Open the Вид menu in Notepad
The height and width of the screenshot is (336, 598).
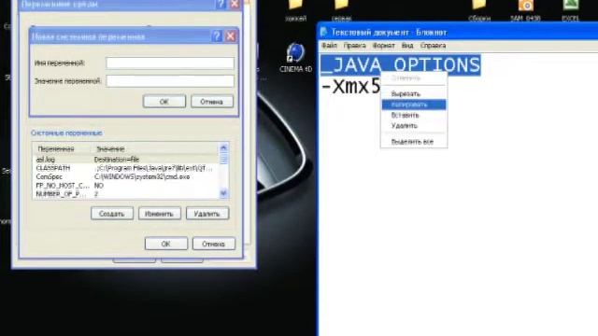[x=407, y=46]
